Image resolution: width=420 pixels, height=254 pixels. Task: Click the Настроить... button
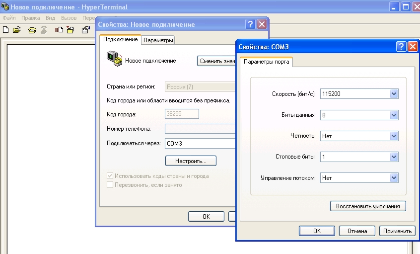pos(191,161)
